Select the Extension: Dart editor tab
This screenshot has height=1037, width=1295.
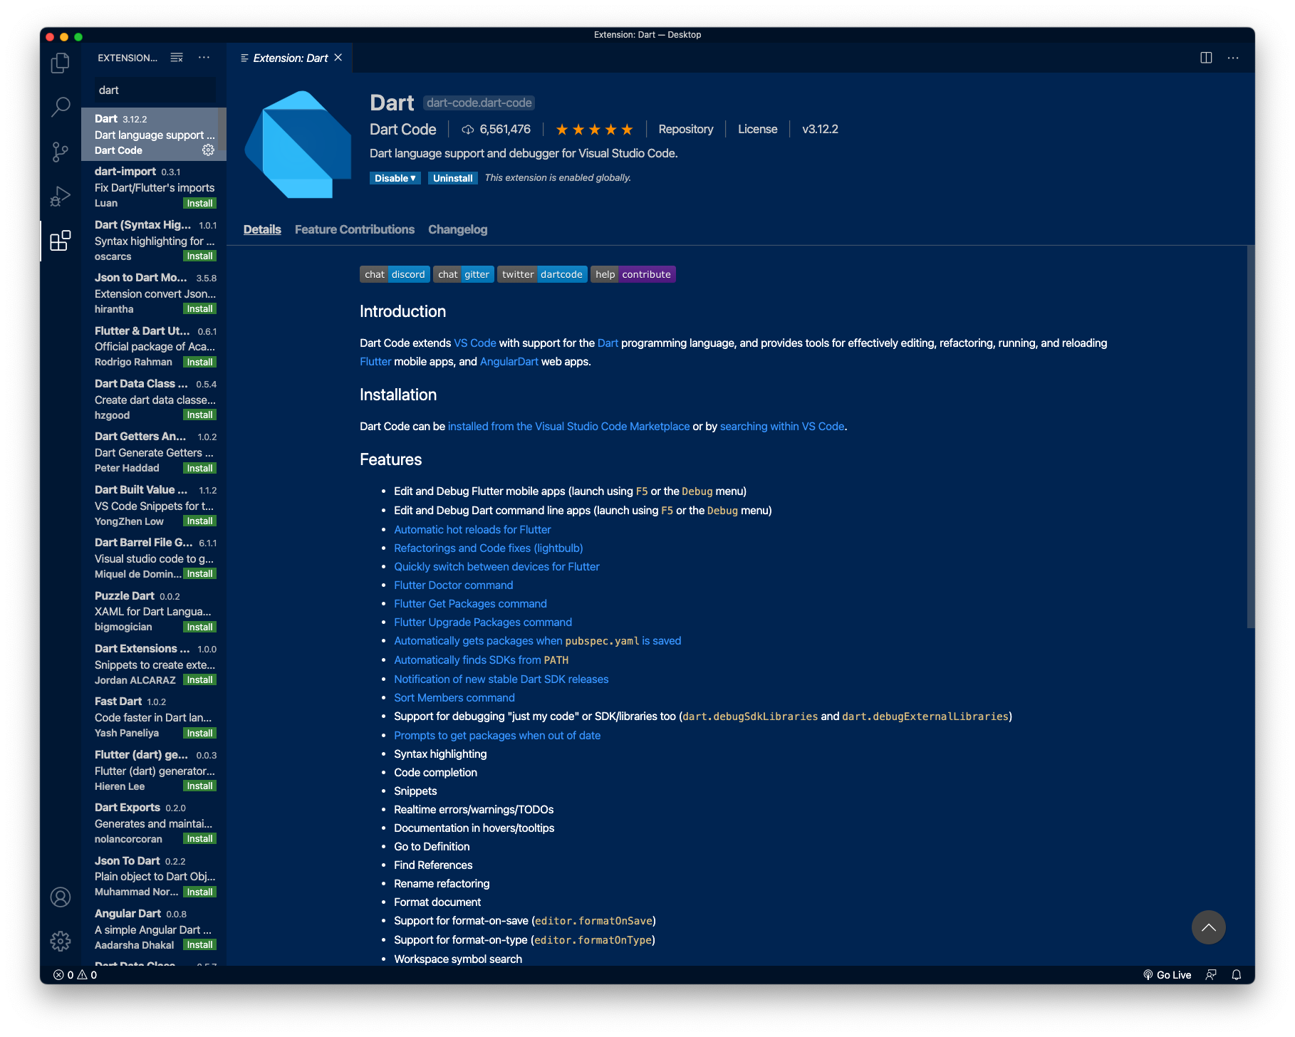click(x=290, y=58)
